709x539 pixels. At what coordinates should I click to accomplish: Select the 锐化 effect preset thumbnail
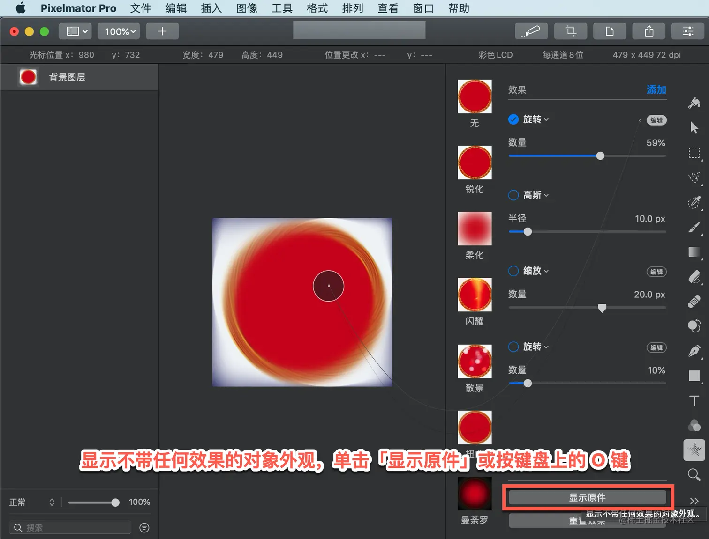pyautogui.click(x=475, y=162)
